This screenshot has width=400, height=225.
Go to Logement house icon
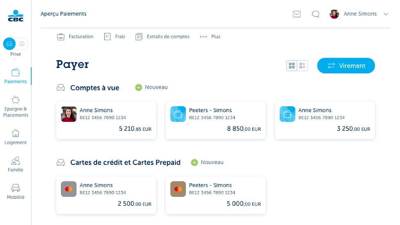coord(16,133)
